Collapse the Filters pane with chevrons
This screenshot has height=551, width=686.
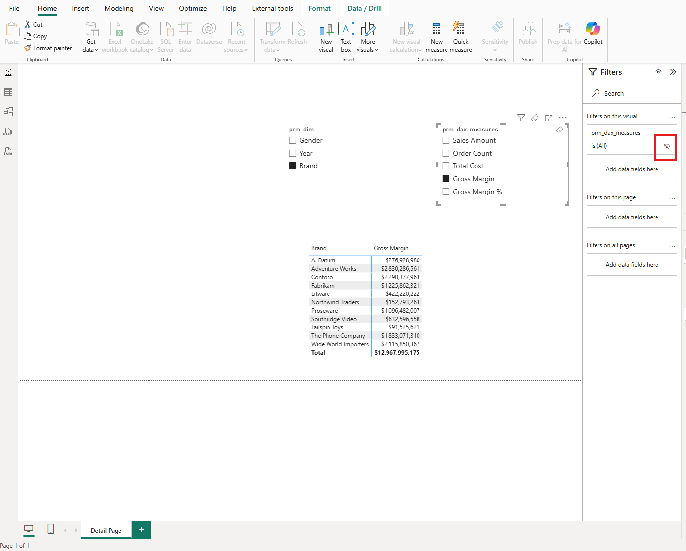click(673, 72)
